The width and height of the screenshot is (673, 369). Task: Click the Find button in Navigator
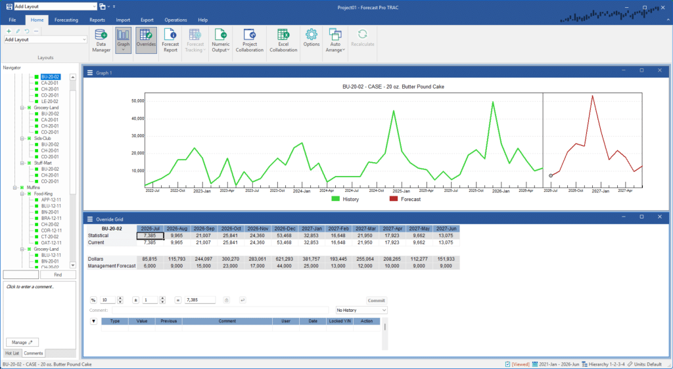click(58, 275)
